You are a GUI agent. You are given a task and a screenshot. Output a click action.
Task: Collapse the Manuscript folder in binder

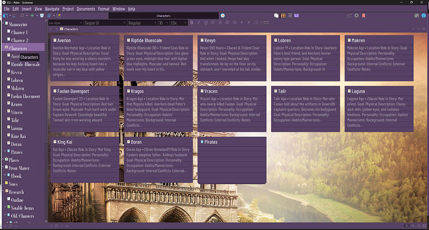pos(3,24)
